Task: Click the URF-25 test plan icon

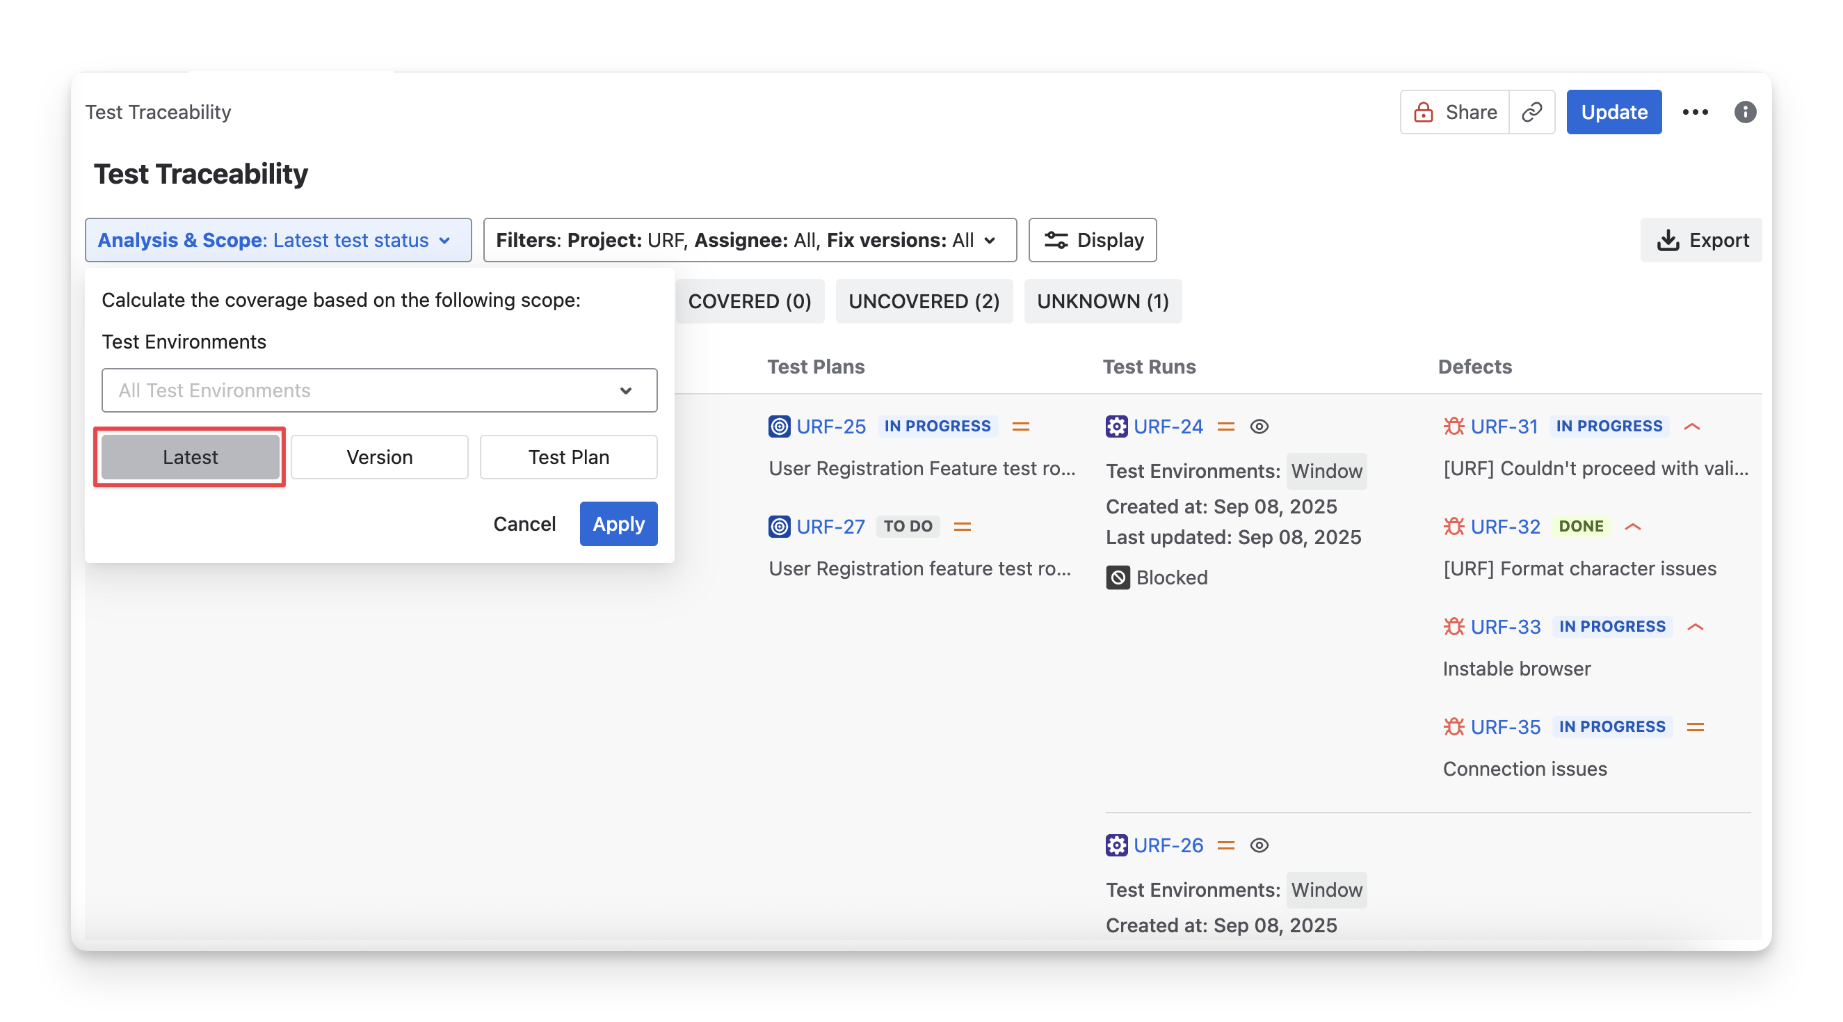Action: click(779, 426)
